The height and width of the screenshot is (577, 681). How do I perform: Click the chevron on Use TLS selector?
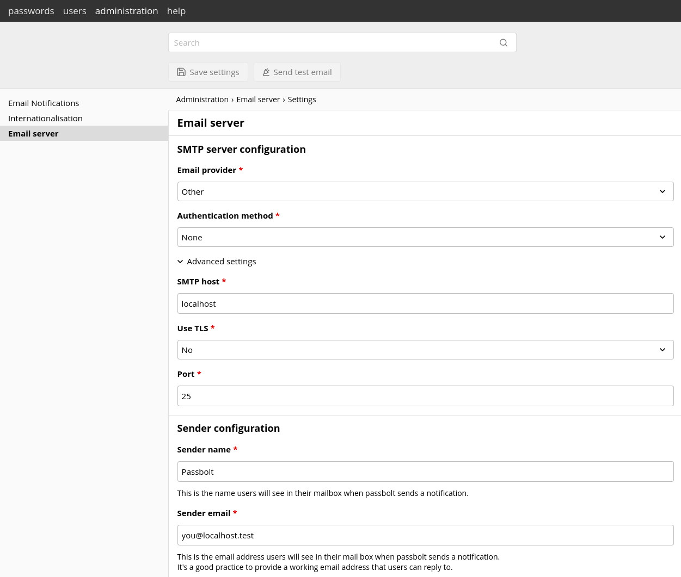[x=662, y=350]
